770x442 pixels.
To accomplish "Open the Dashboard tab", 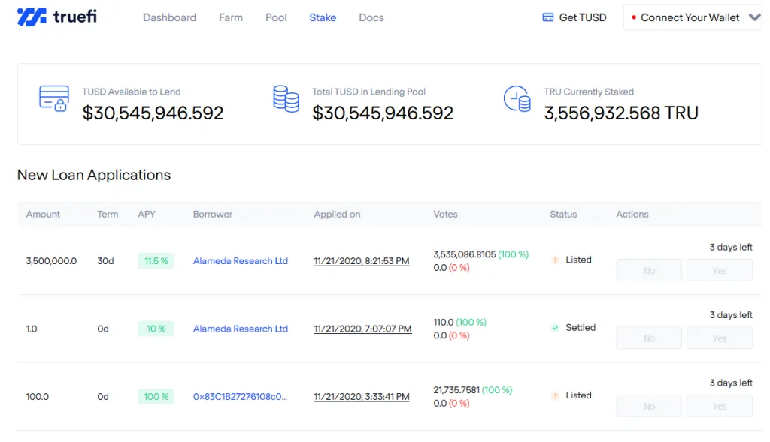I will pyautogui.click(x=169, y=17).
